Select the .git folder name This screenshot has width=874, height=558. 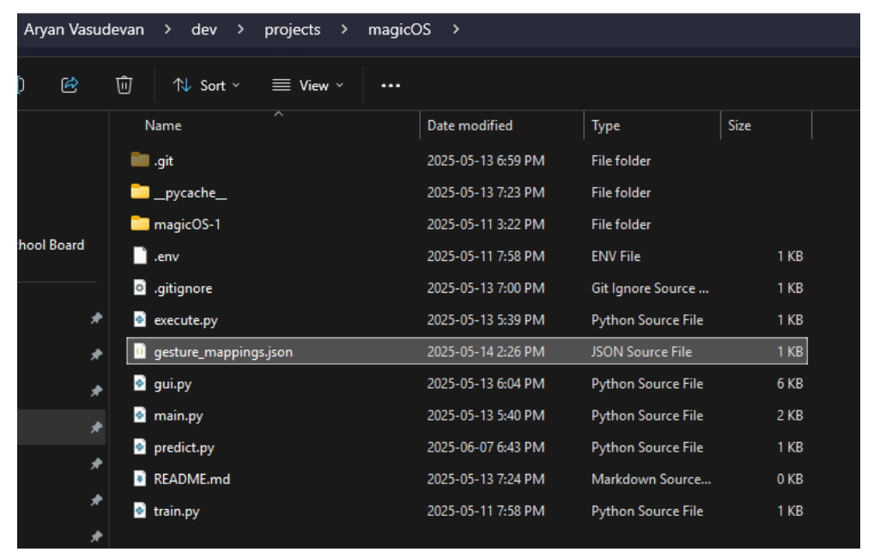pos(163,161)
